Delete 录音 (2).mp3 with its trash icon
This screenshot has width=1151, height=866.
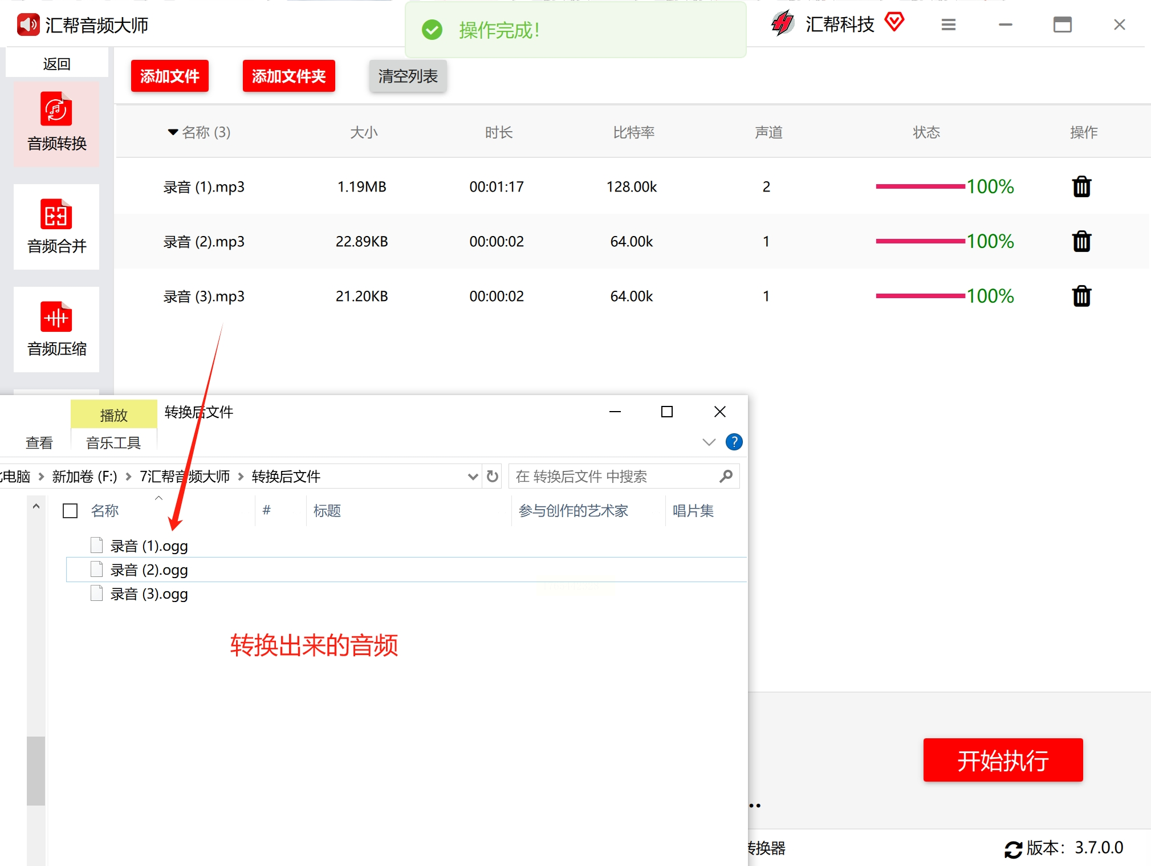click(x=1081, y=241)
